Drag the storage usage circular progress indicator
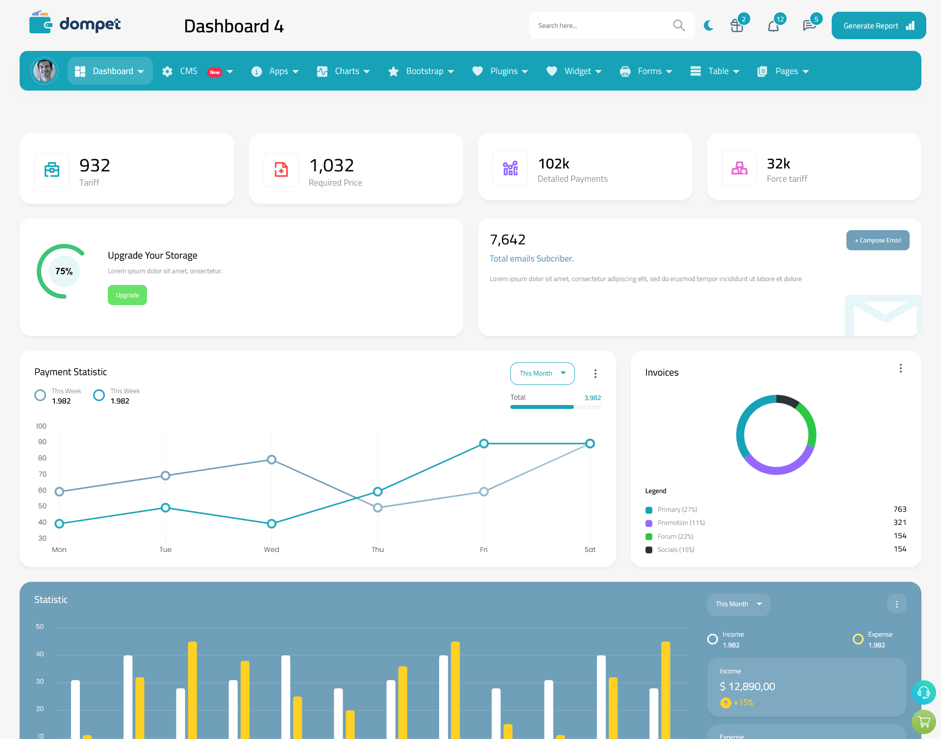941x739 pixels. (63, 271)
